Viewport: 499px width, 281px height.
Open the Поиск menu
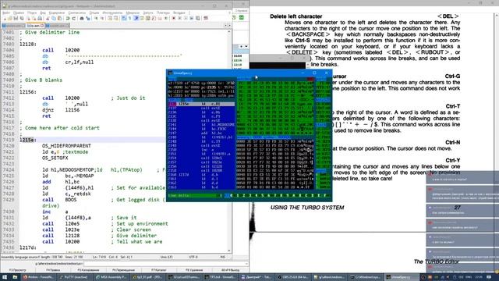click(32, 12)
